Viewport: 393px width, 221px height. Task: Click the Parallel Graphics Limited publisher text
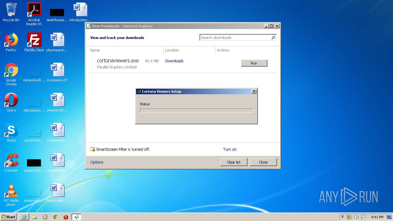click(x=117, y=67)
